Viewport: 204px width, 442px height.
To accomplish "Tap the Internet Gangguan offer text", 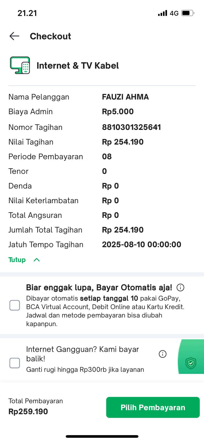I will coord(83,354).
